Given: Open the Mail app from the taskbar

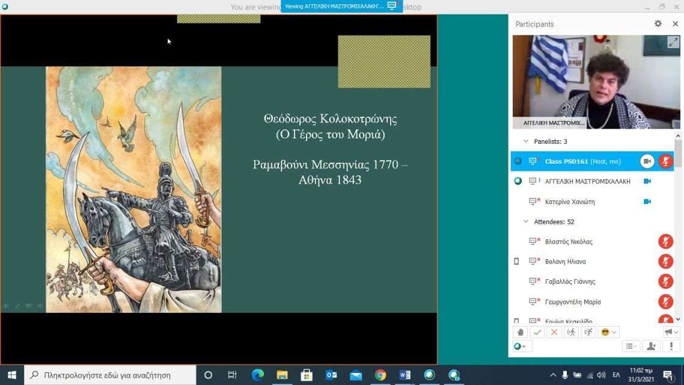Looking at the screenshot, I should [355, 375].
